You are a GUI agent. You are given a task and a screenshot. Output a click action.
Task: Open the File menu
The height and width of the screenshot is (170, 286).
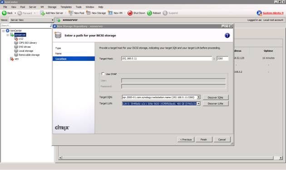tap(5, 7)
